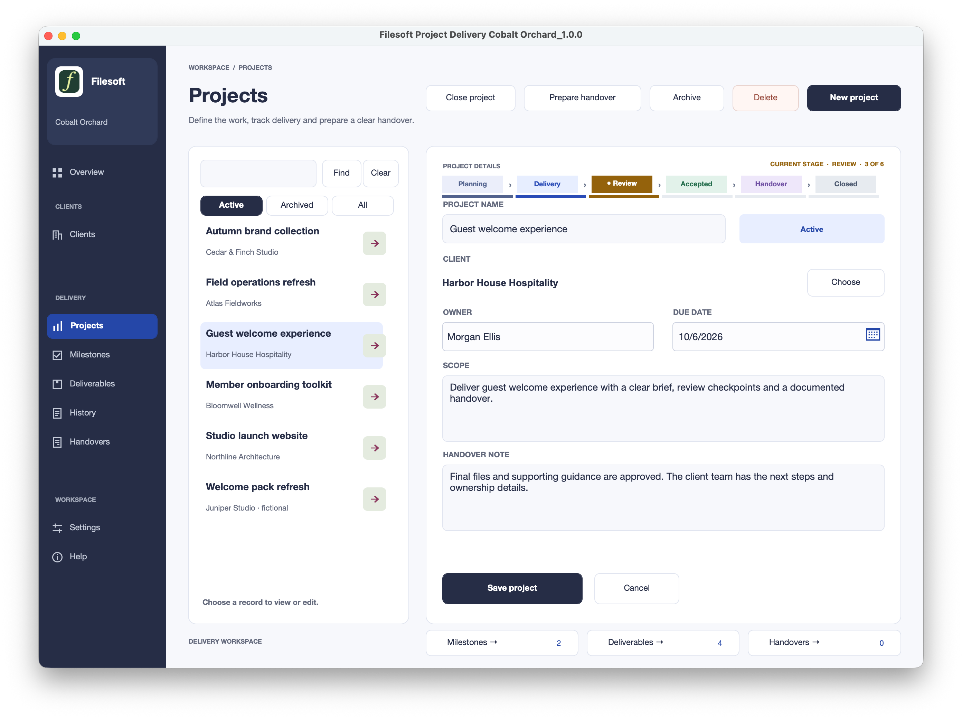Click the History document icon
Screen dimensions: 962x719
(57, 413)
